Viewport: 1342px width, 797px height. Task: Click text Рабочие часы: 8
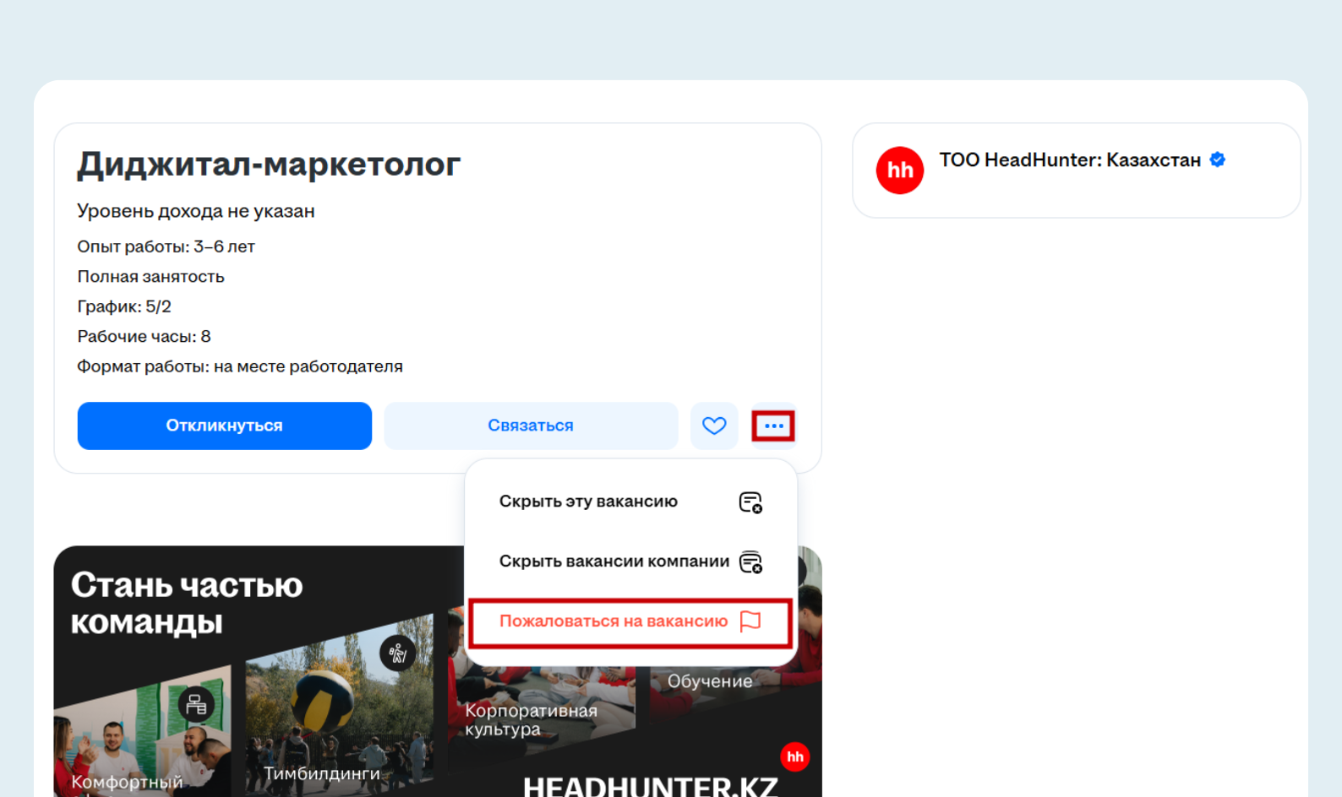[144, 337]
